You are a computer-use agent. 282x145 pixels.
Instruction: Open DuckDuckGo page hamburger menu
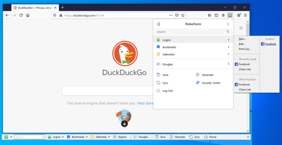click(241, 28)
